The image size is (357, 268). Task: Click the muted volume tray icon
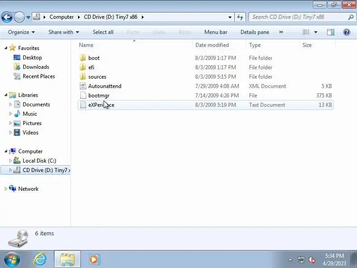tap(311, 260)
